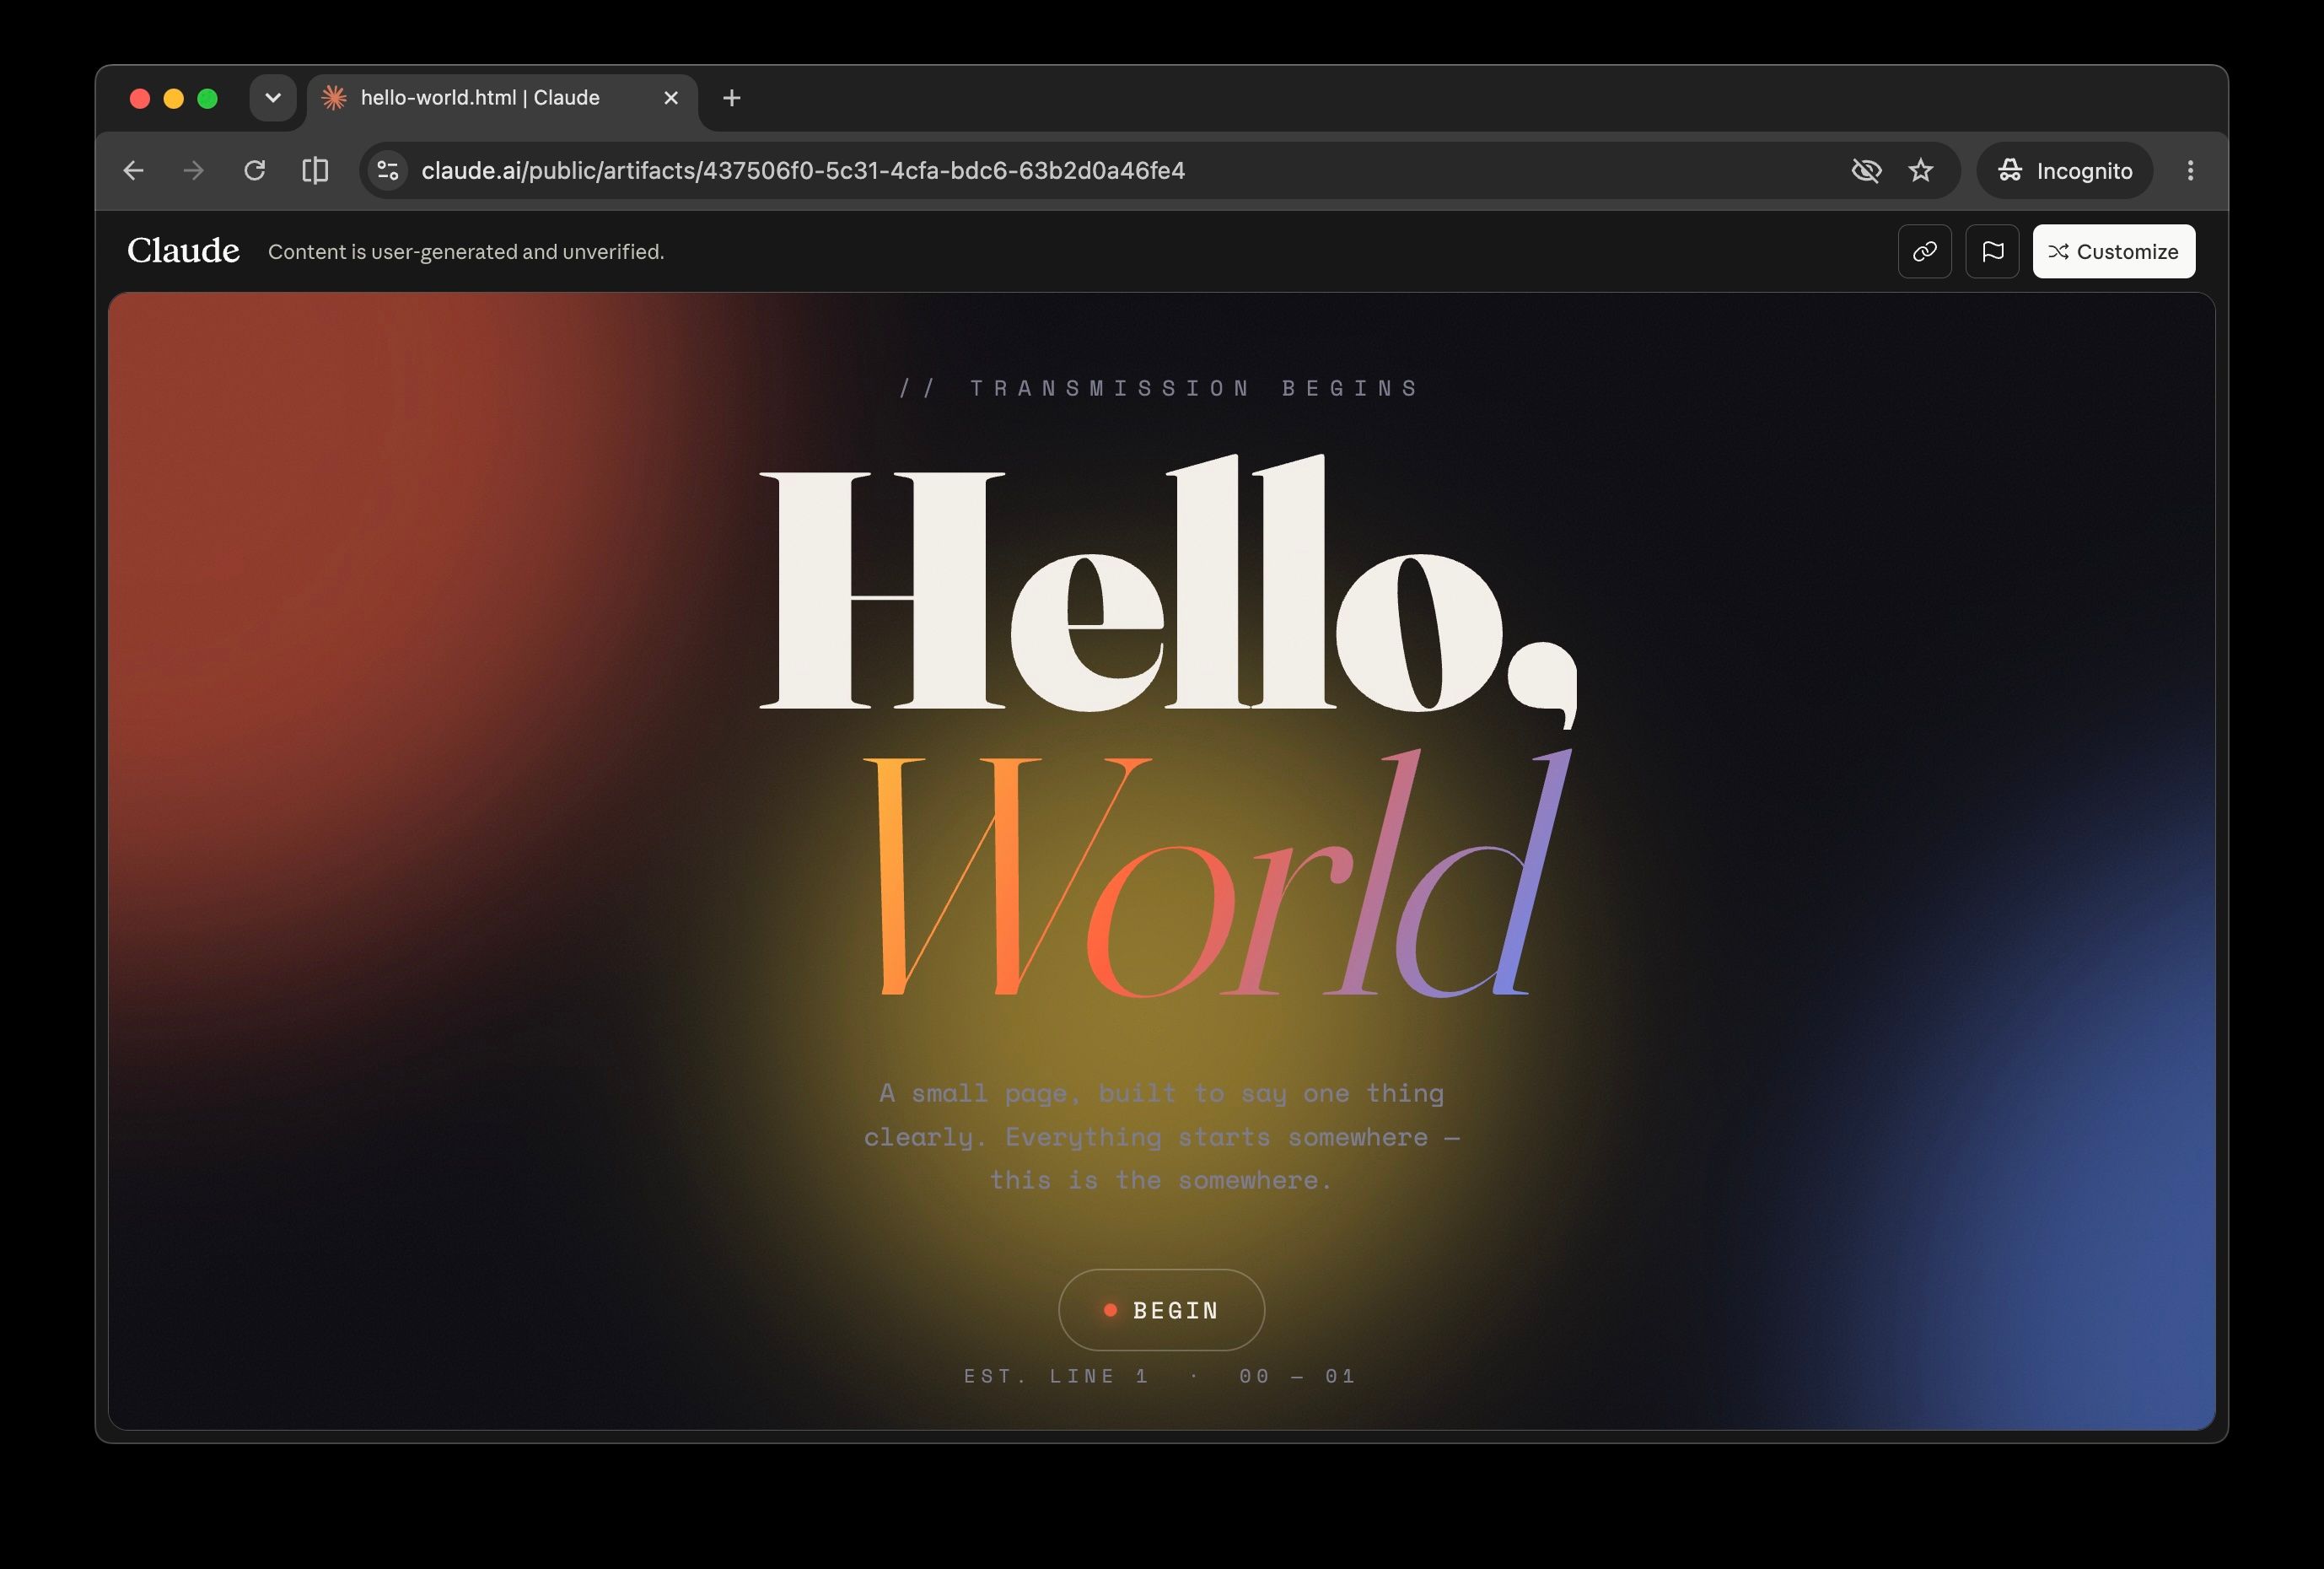Image resolution: width=2324 pixels, height=1569 pixels.
Task: Click the Customize button
Action: (2114, 251)
